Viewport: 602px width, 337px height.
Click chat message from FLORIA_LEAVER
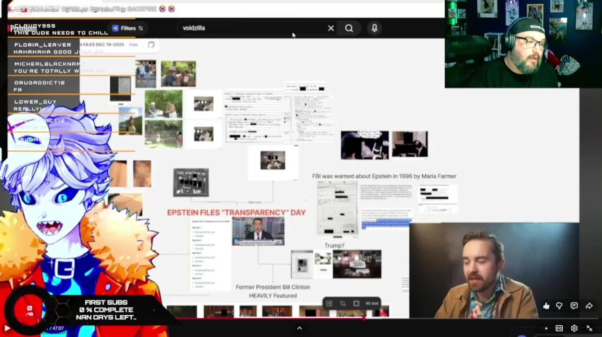(x=59, y=48)
